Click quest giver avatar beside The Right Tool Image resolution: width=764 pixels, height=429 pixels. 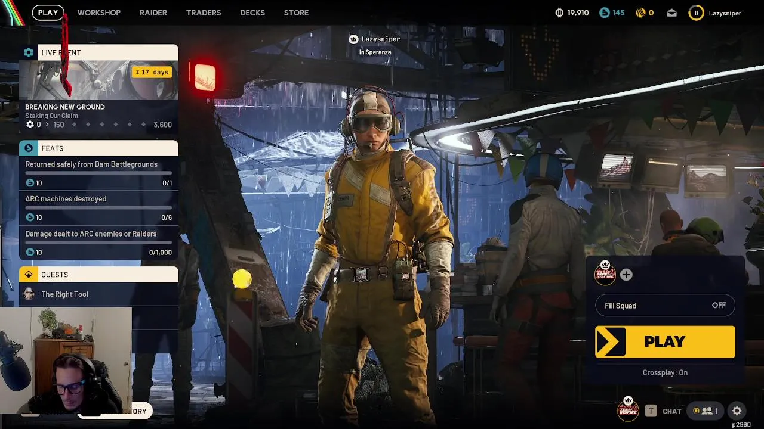[x=29, y=294]
